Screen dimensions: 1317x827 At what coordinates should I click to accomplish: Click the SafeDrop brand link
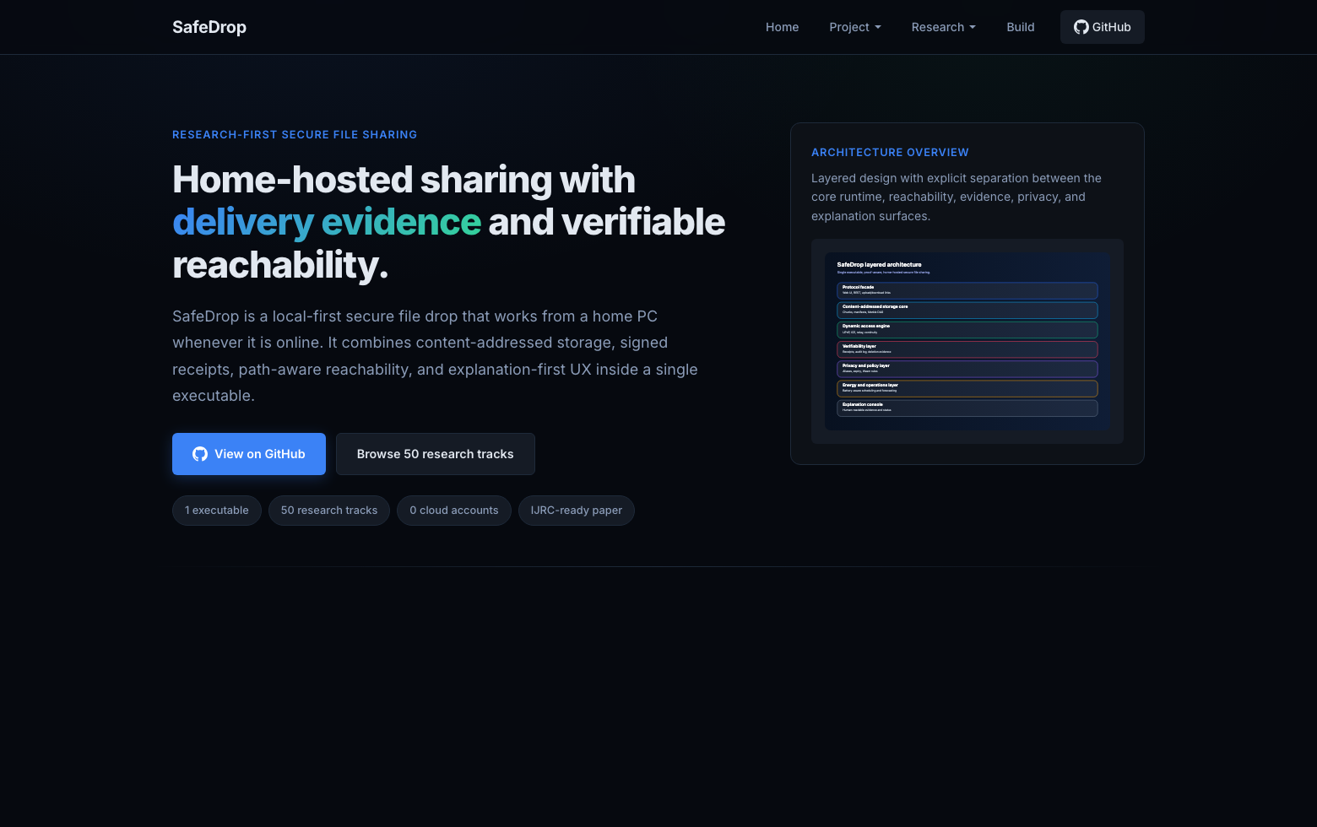click(209, 26)
